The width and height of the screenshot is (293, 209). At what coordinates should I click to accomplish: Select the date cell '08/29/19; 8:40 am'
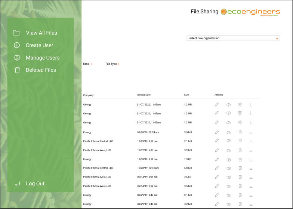click(147, 204)
